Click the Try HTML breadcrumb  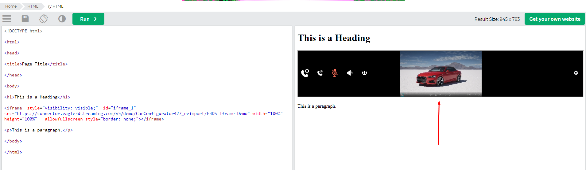pyautogui.click(x=55, y=6)
